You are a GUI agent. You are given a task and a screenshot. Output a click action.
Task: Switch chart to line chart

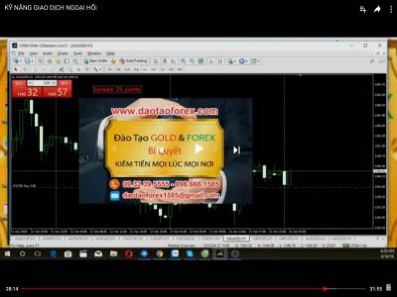pos(173,61)
